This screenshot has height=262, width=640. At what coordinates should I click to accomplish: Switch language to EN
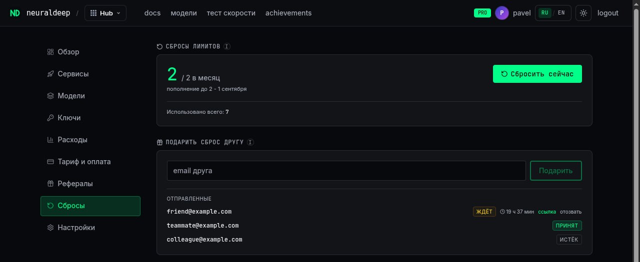tap(561, 13)
